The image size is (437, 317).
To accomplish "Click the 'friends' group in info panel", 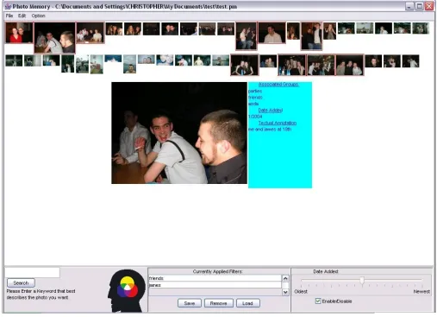I will (255, 98).
